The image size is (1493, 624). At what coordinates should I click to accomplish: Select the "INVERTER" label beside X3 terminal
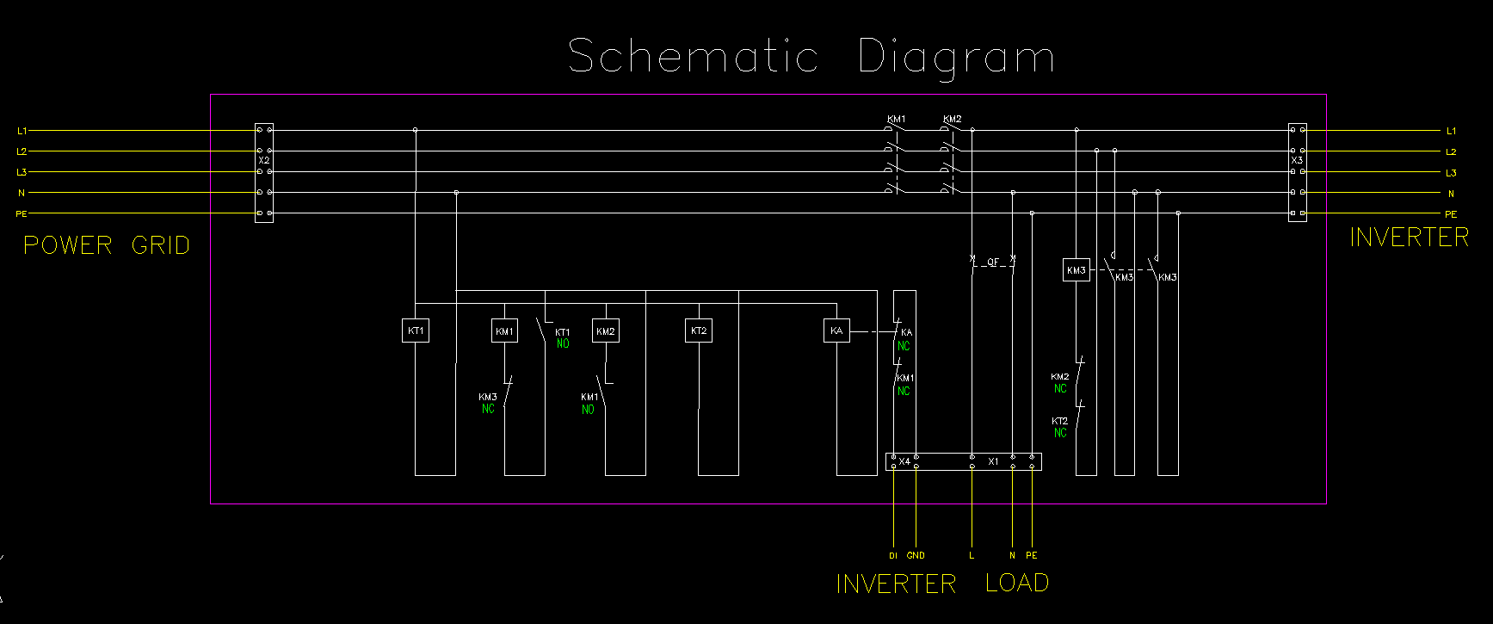1409,238
